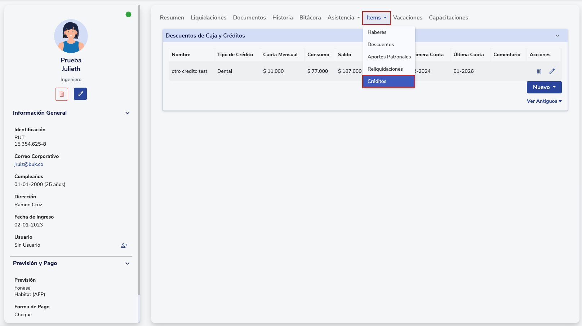This screenshot has height=326, width=582.
Task: Expand the Ver Antiguos link
Action: (544, 101)
